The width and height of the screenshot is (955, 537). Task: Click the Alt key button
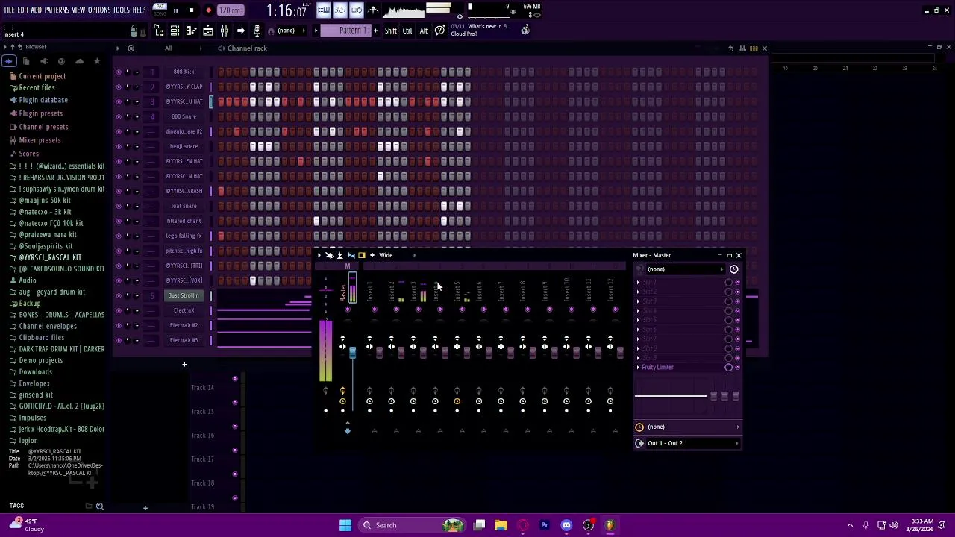[x=424, y=31]
